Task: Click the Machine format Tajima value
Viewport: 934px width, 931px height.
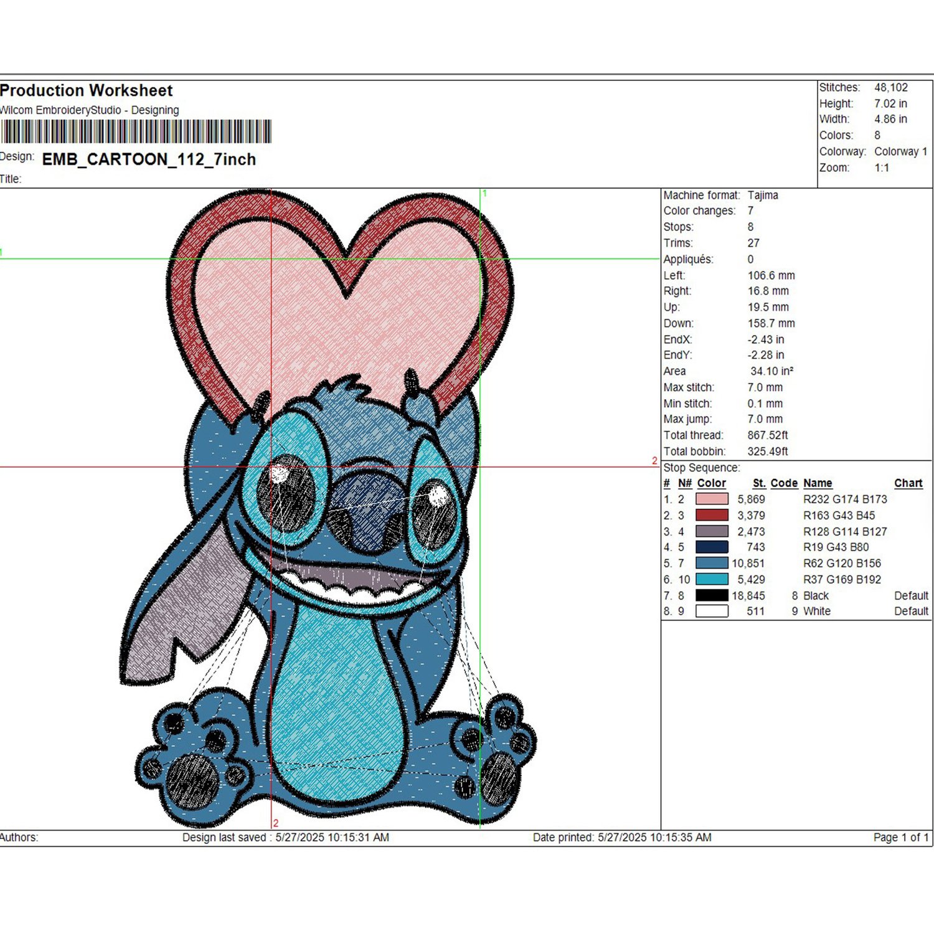Action: pos(763,195)
